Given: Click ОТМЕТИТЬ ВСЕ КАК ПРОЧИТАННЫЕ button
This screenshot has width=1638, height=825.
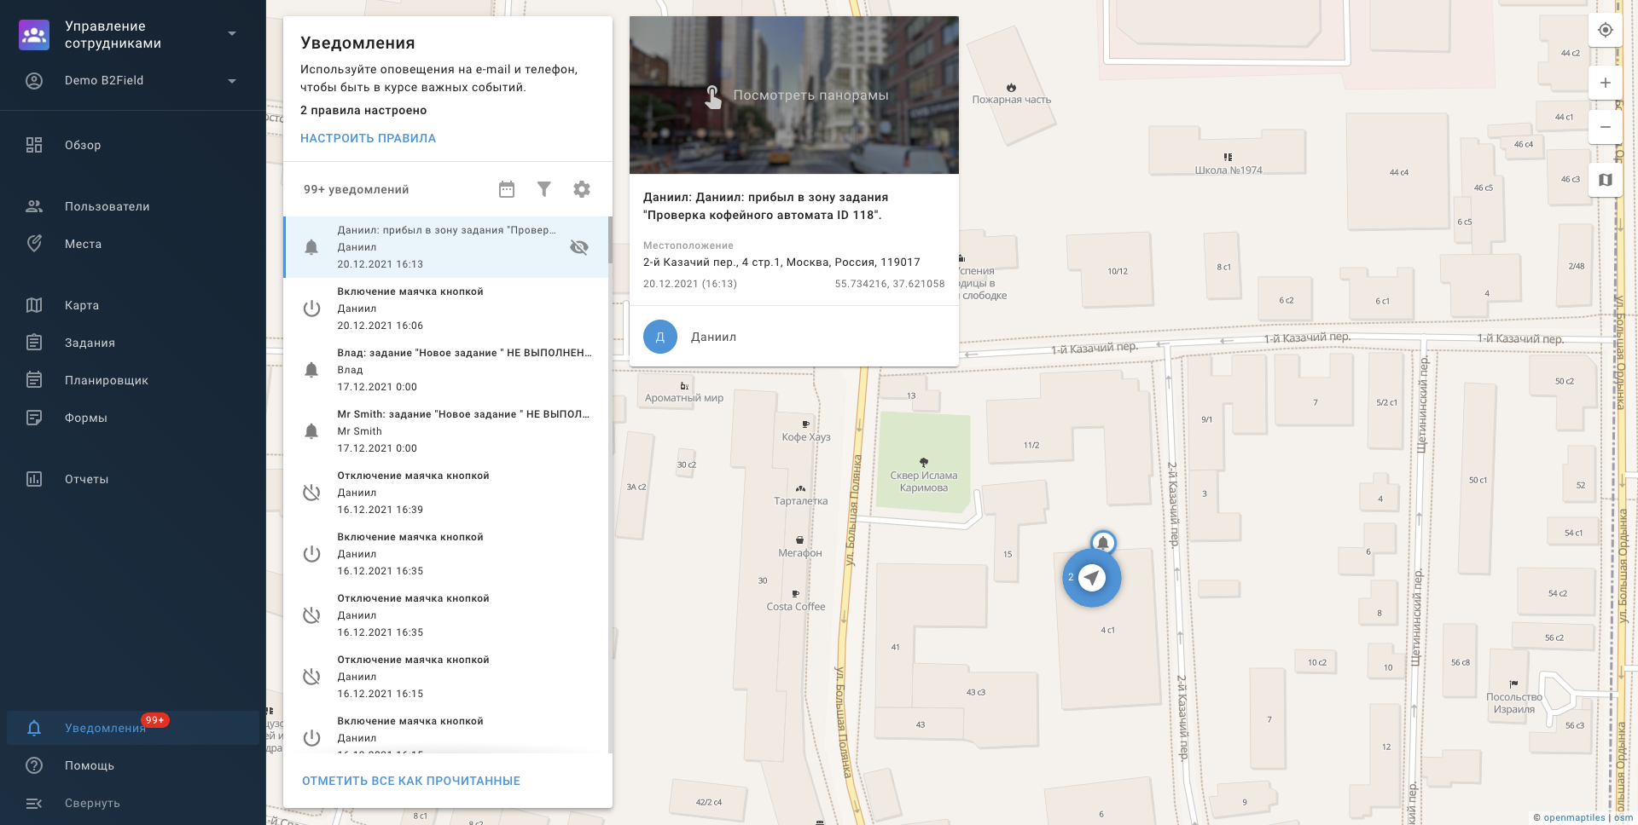Looking at the screenshot, I should (411, 781).
